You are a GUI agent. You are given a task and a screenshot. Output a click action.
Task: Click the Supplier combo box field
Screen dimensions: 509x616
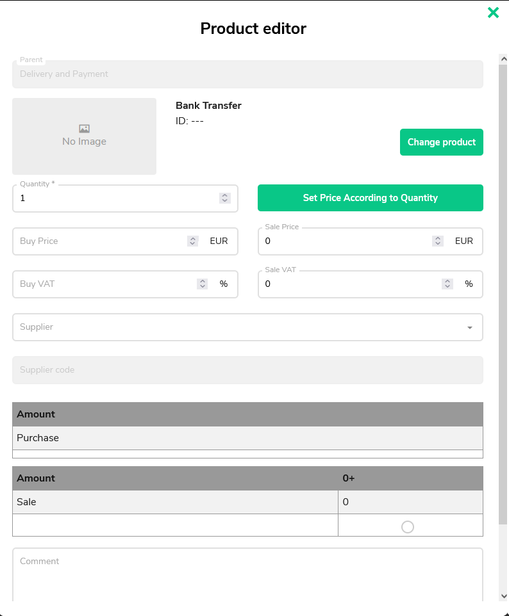coord(247,327)
